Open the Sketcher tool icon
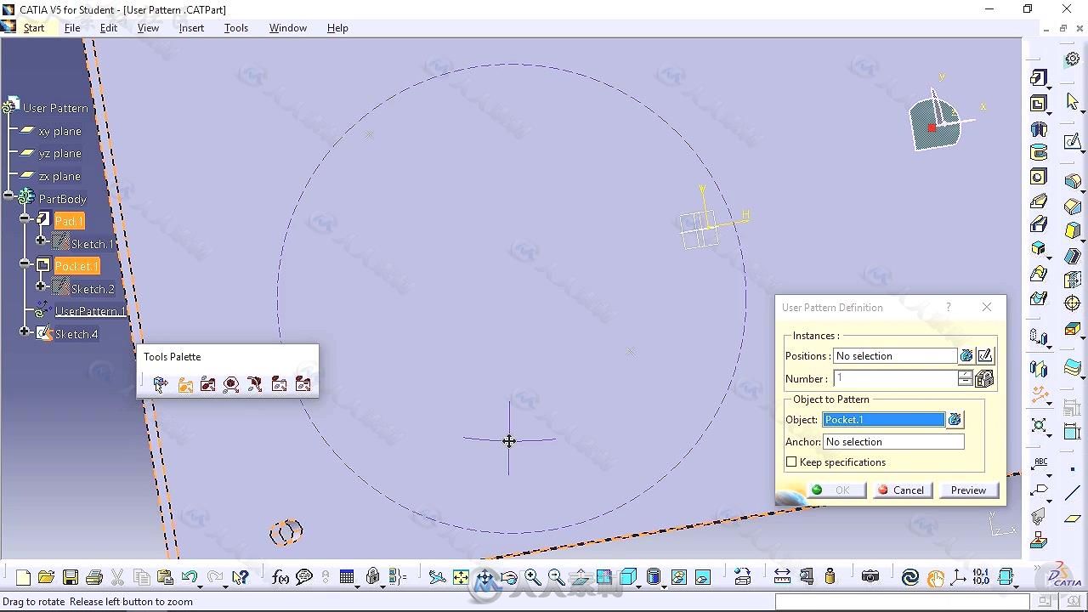 pos(1072,141)
